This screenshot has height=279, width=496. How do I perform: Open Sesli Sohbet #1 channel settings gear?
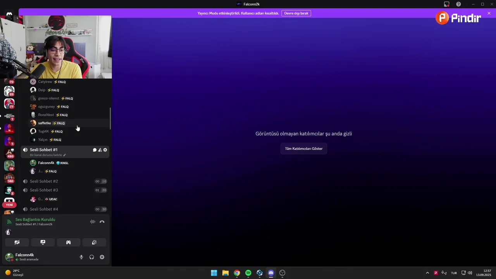pyautogui.click(x=105, y=150)
